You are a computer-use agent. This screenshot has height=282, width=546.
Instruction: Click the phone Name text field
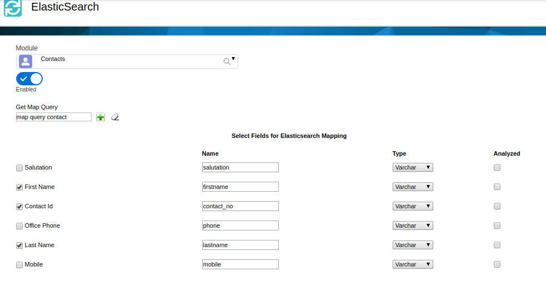point(240,225)
